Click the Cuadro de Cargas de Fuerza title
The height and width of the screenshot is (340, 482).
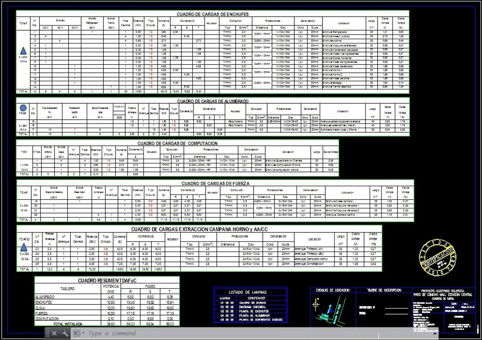coord(215,183)
